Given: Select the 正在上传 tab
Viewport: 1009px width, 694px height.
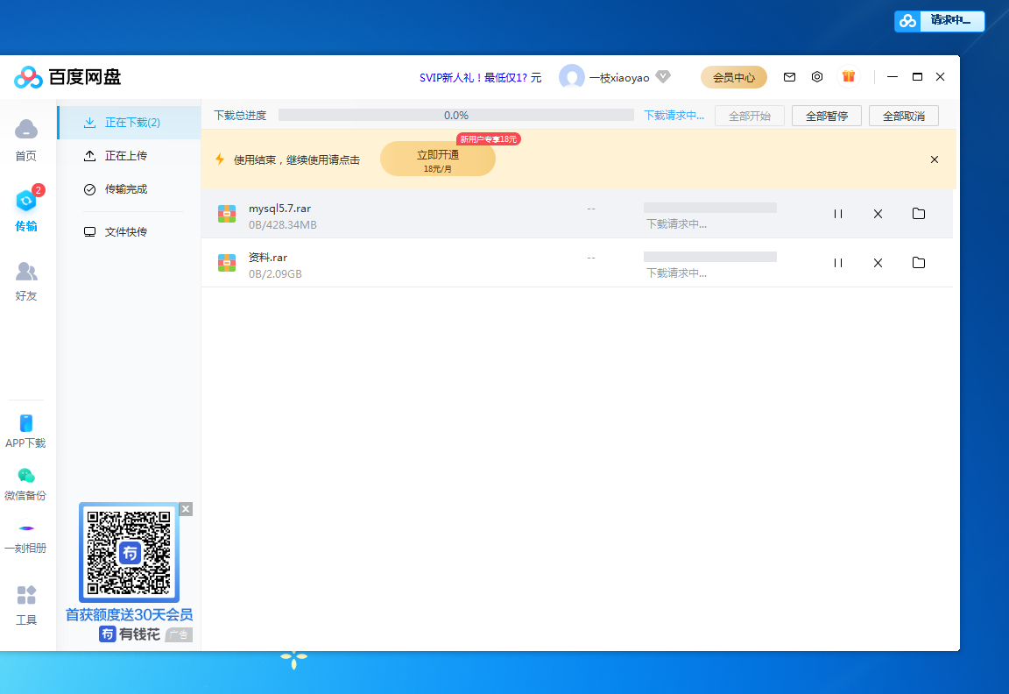Looking at the screenshot, I should pyautogui.click(x=130, y=156).
